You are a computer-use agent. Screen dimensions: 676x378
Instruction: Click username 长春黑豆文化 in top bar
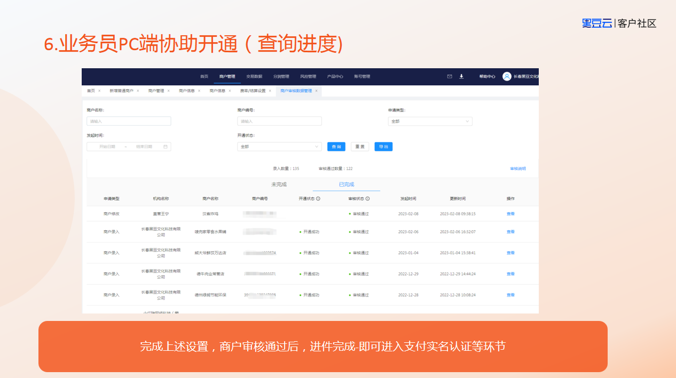tap(526, 76)
